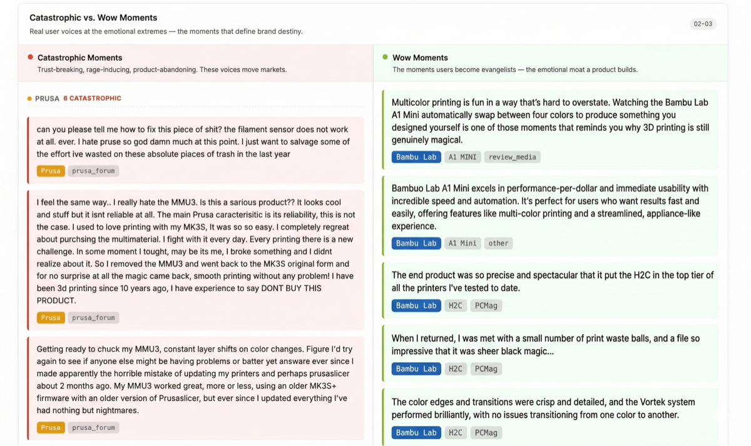Click the Prusa tag under the MMU3 layer shifts quote
Image resolution: width=751 pixels, height=446 pixels.
tap(51, 428)
